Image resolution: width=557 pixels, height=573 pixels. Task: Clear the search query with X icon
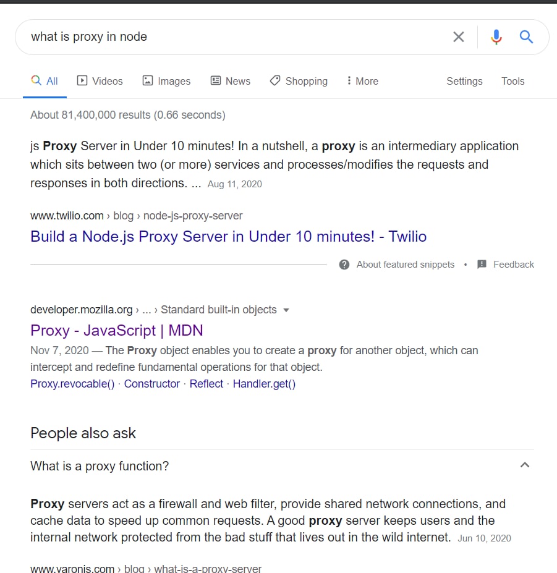point(458,37)
